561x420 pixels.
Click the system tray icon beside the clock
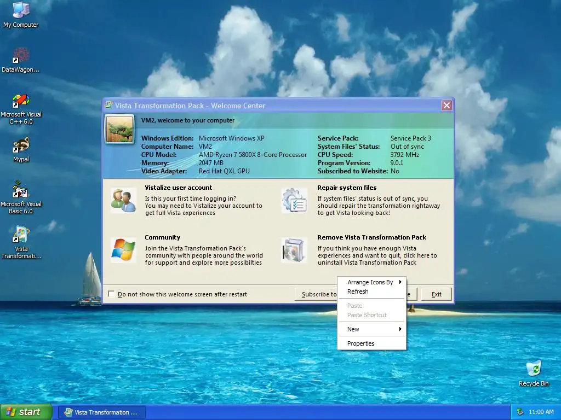520,412
